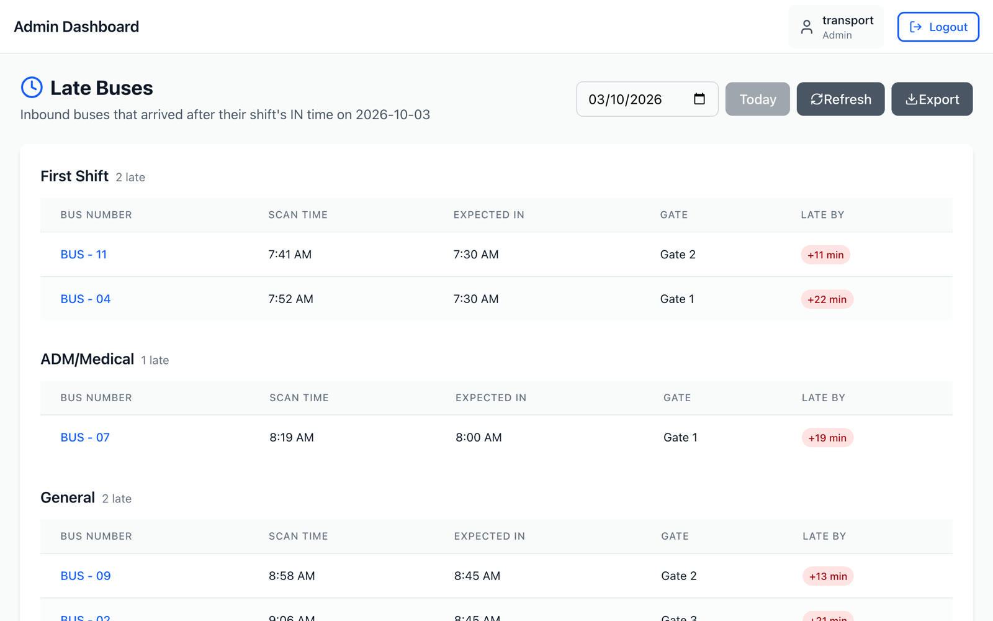Click Gate 2 in the BUS - 09 row

click(679, 576)
